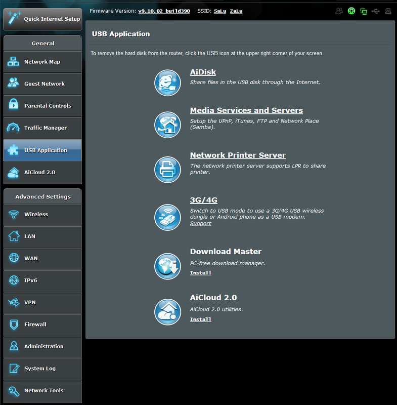Go to Administration page

42,347
